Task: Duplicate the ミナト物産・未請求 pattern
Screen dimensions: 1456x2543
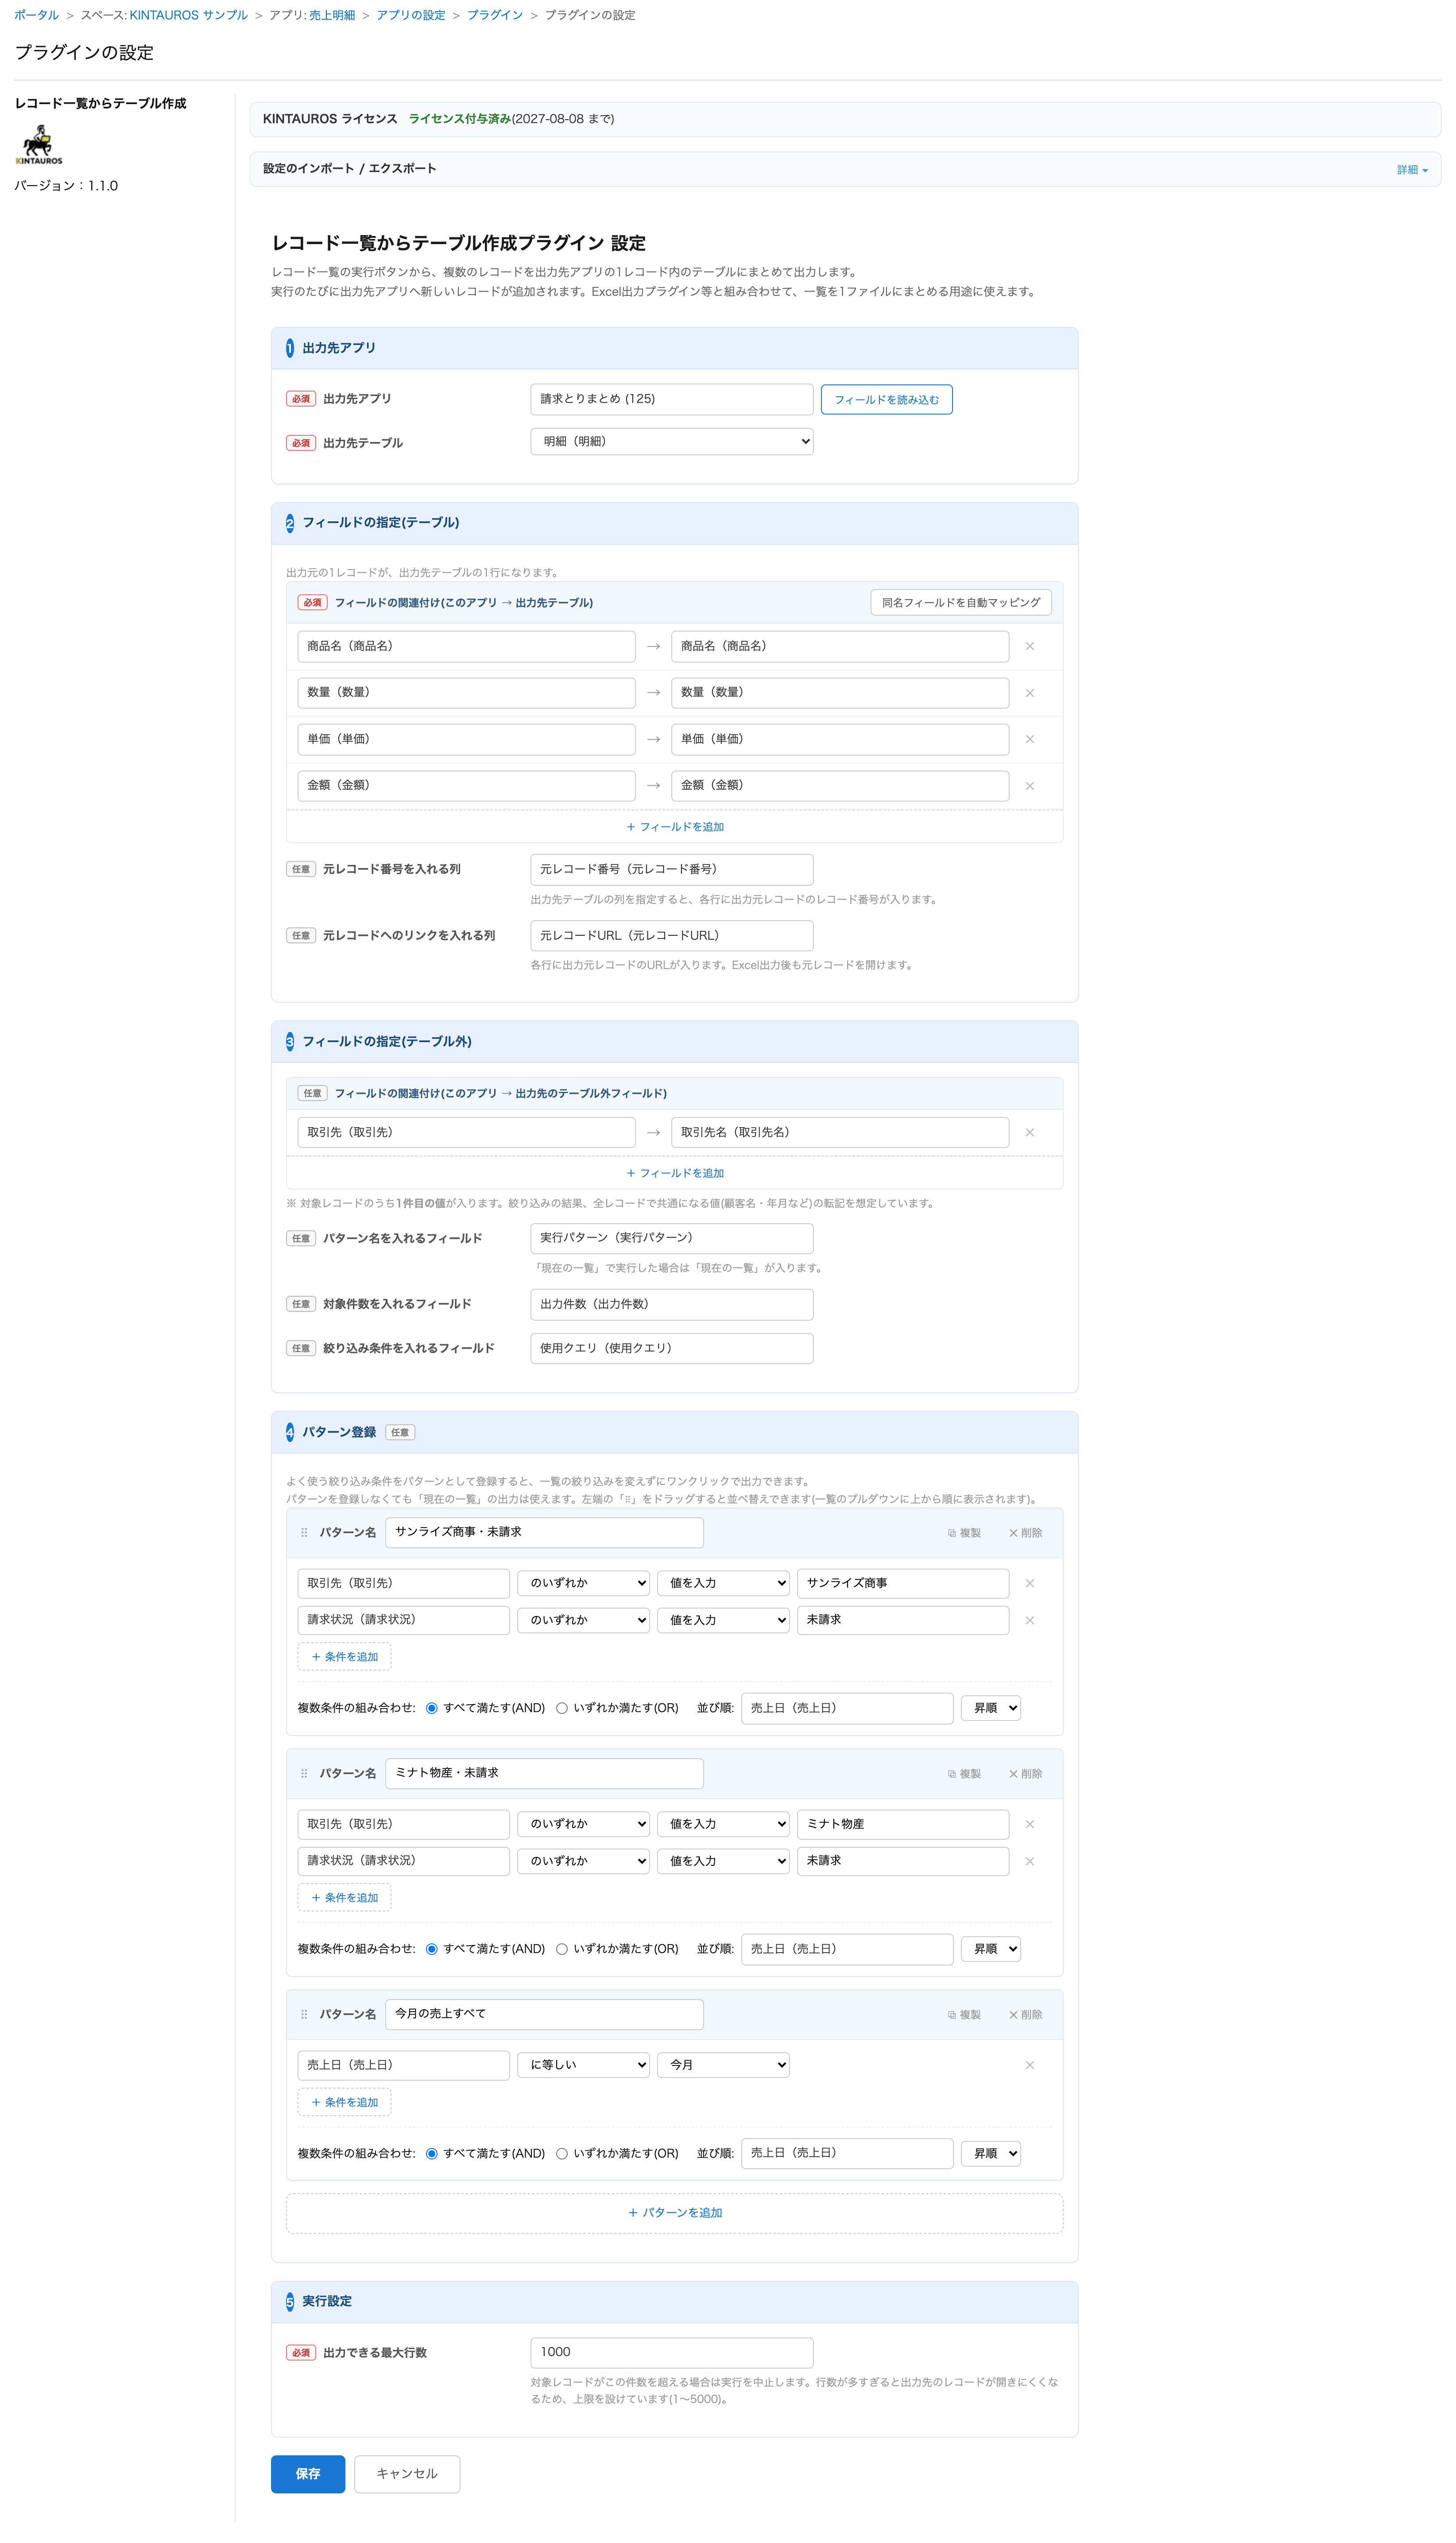Action: (964, 1774)
